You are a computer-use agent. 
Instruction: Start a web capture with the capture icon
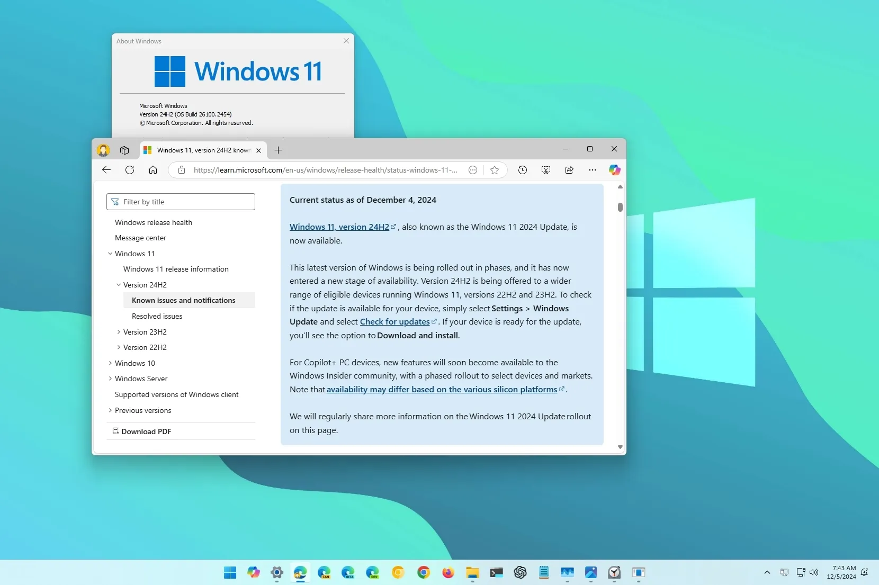click(x=546, y=170)
